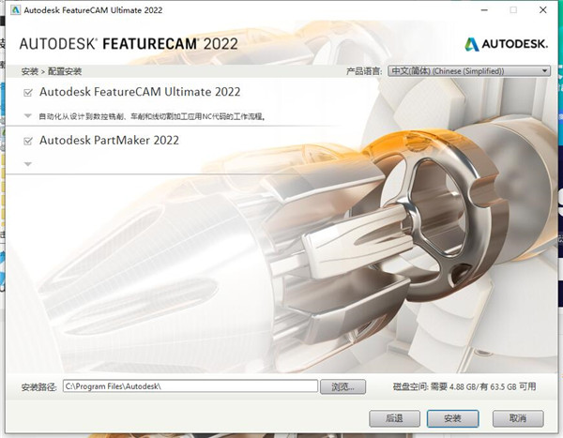Open the product language dropdown
The height and width of the screenshot is (438, 563).
click(x=468, y=71)
